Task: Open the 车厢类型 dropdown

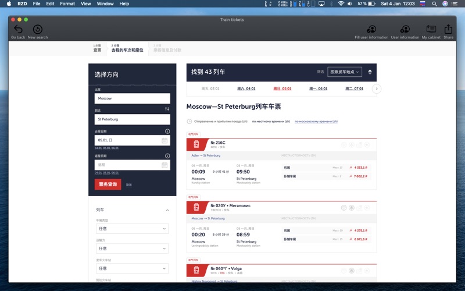Action: 132,229
